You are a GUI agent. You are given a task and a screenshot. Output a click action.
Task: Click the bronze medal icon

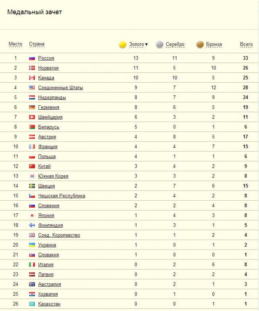200,45
